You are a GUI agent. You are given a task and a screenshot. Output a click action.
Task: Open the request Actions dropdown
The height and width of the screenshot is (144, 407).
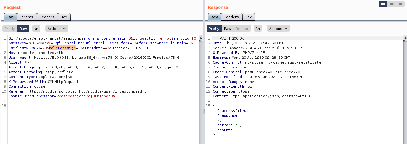(57, 29)
